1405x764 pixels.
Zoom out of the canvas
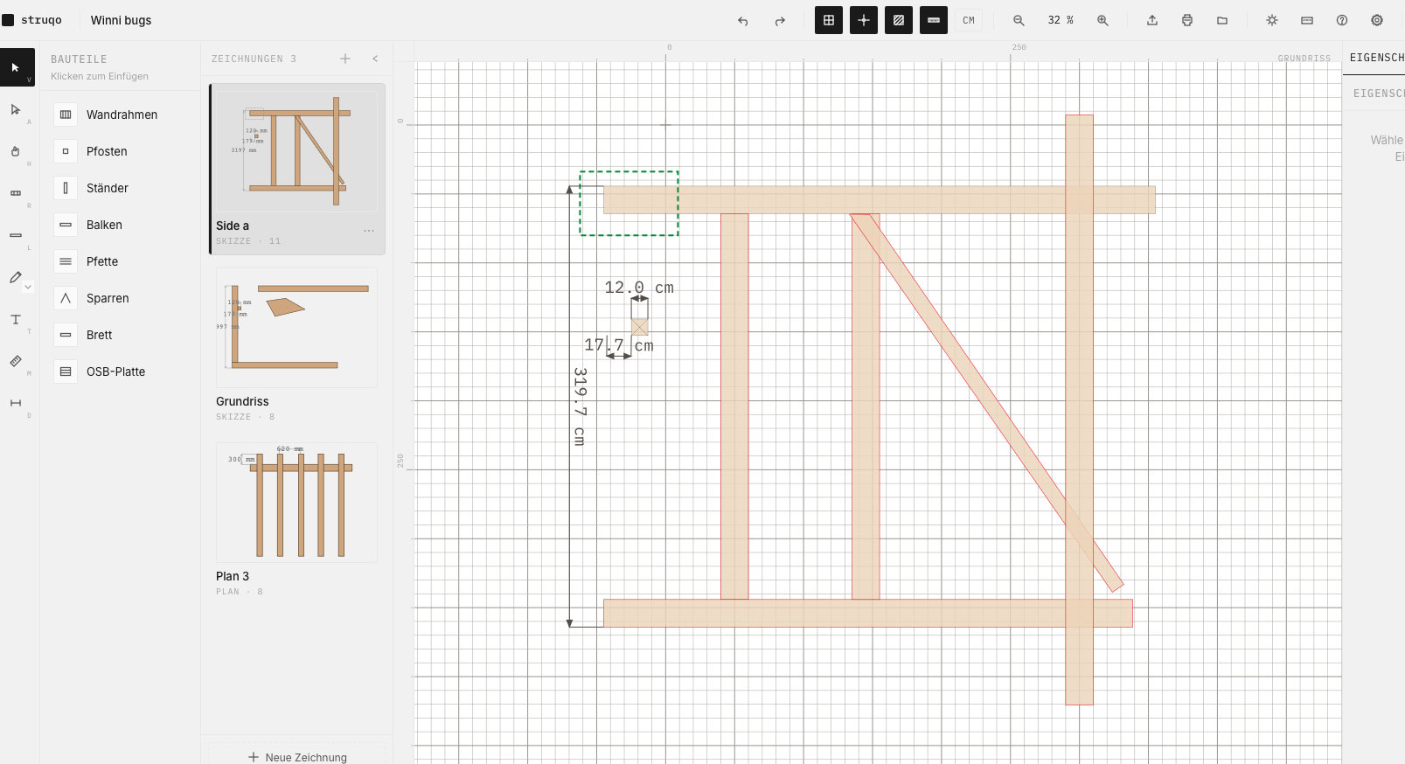coord(1019,20)
